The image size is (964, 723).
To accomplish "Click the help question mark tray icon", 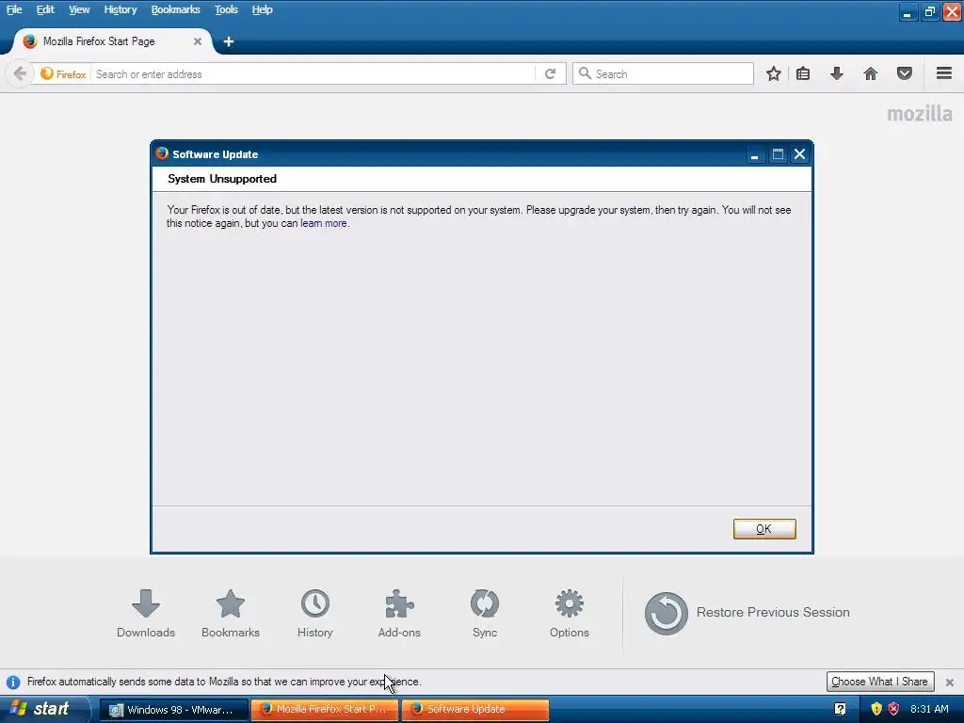I will (x=841, y=709).
